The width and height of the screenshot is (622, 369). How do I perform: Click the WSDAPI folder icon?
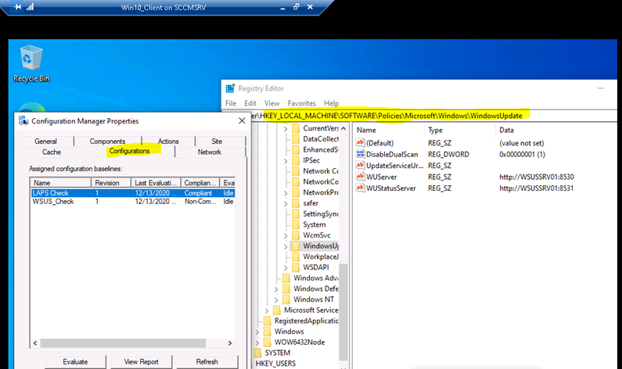click(x=296, y=267)
